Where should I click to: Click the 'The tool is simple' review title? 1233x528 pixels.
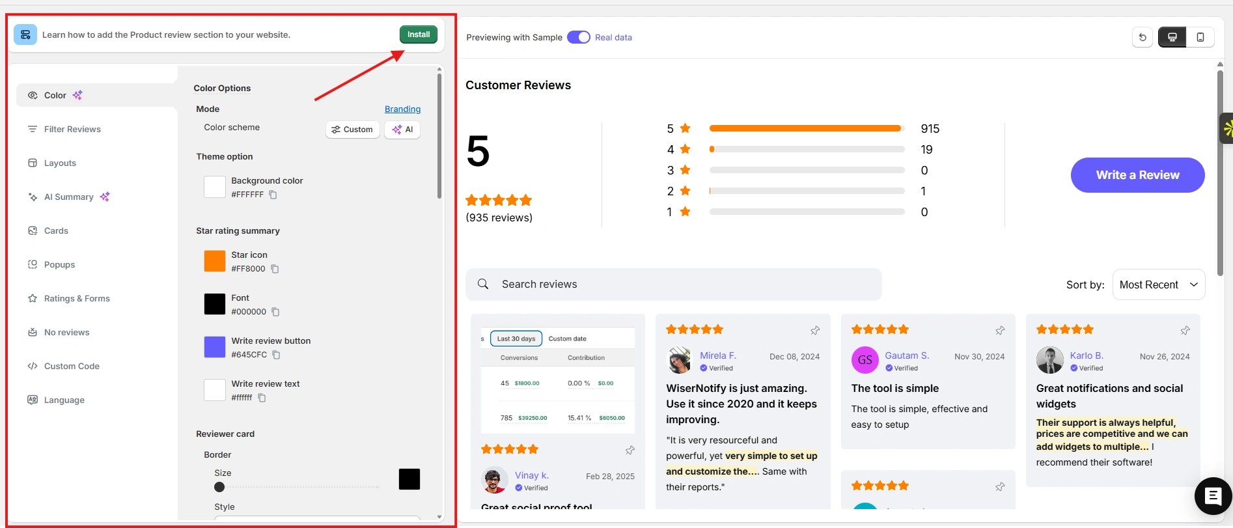point(895,388)
